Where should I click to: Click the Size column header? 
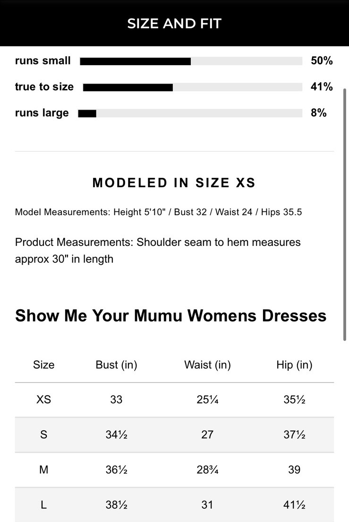[43, 365]
